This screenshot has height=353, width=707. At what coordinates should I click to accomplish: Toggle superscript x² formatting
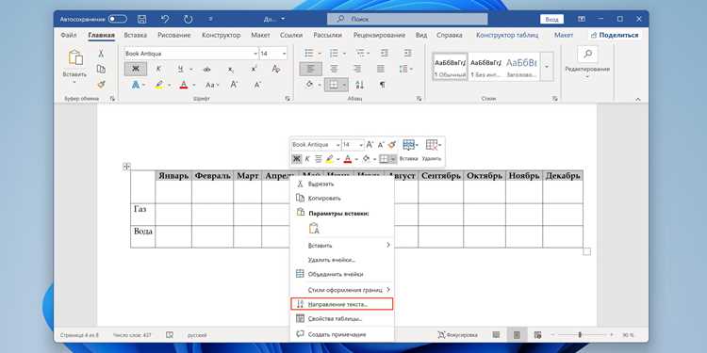255,69
